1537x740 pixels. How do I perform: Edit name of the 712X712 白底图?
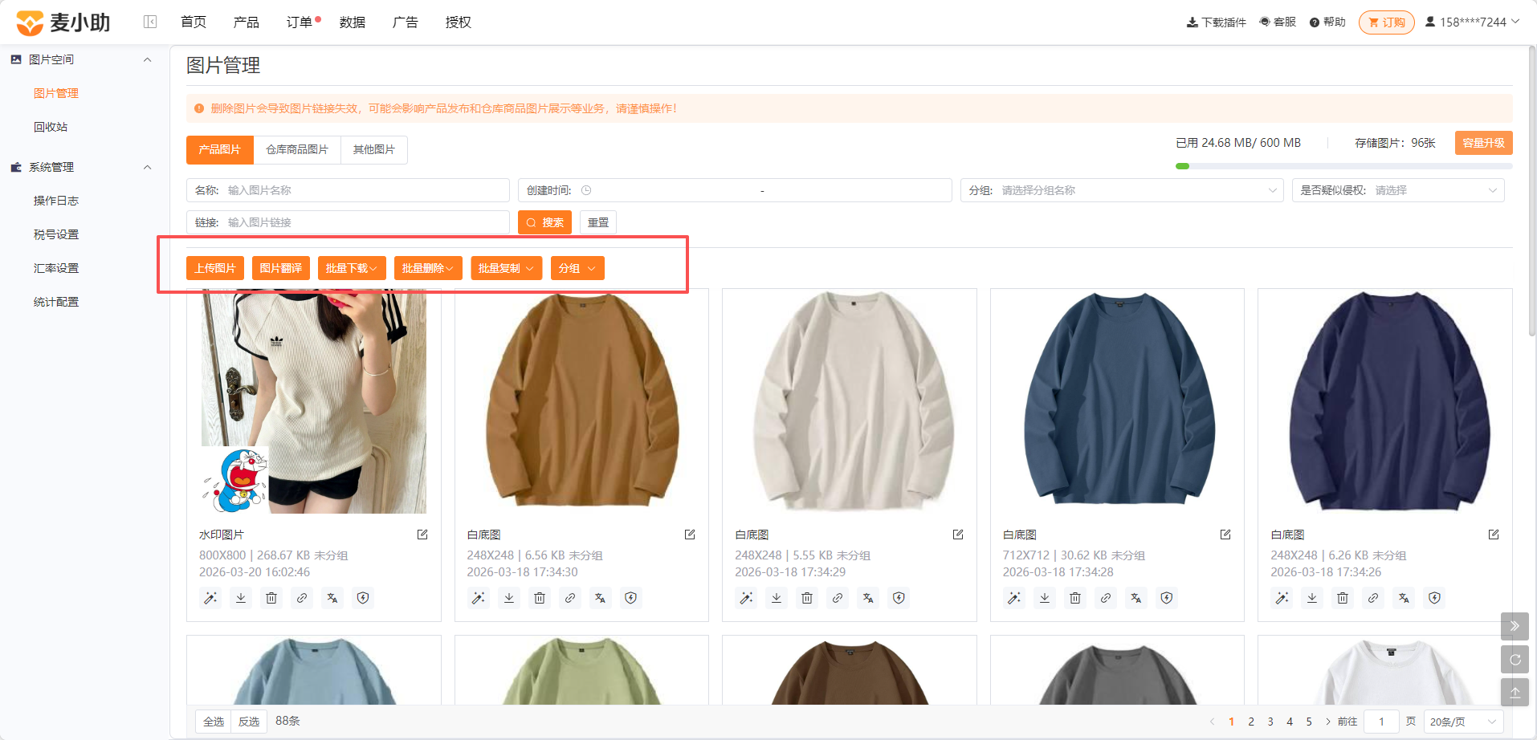pyautogui.click(x=1225, y=535)
